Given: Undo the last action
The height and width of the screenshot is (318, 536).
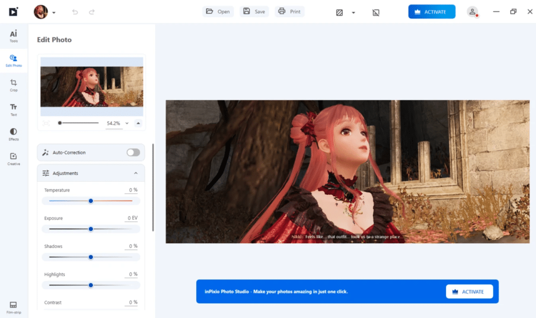Looking at the screenshot, I should point(75,12).
